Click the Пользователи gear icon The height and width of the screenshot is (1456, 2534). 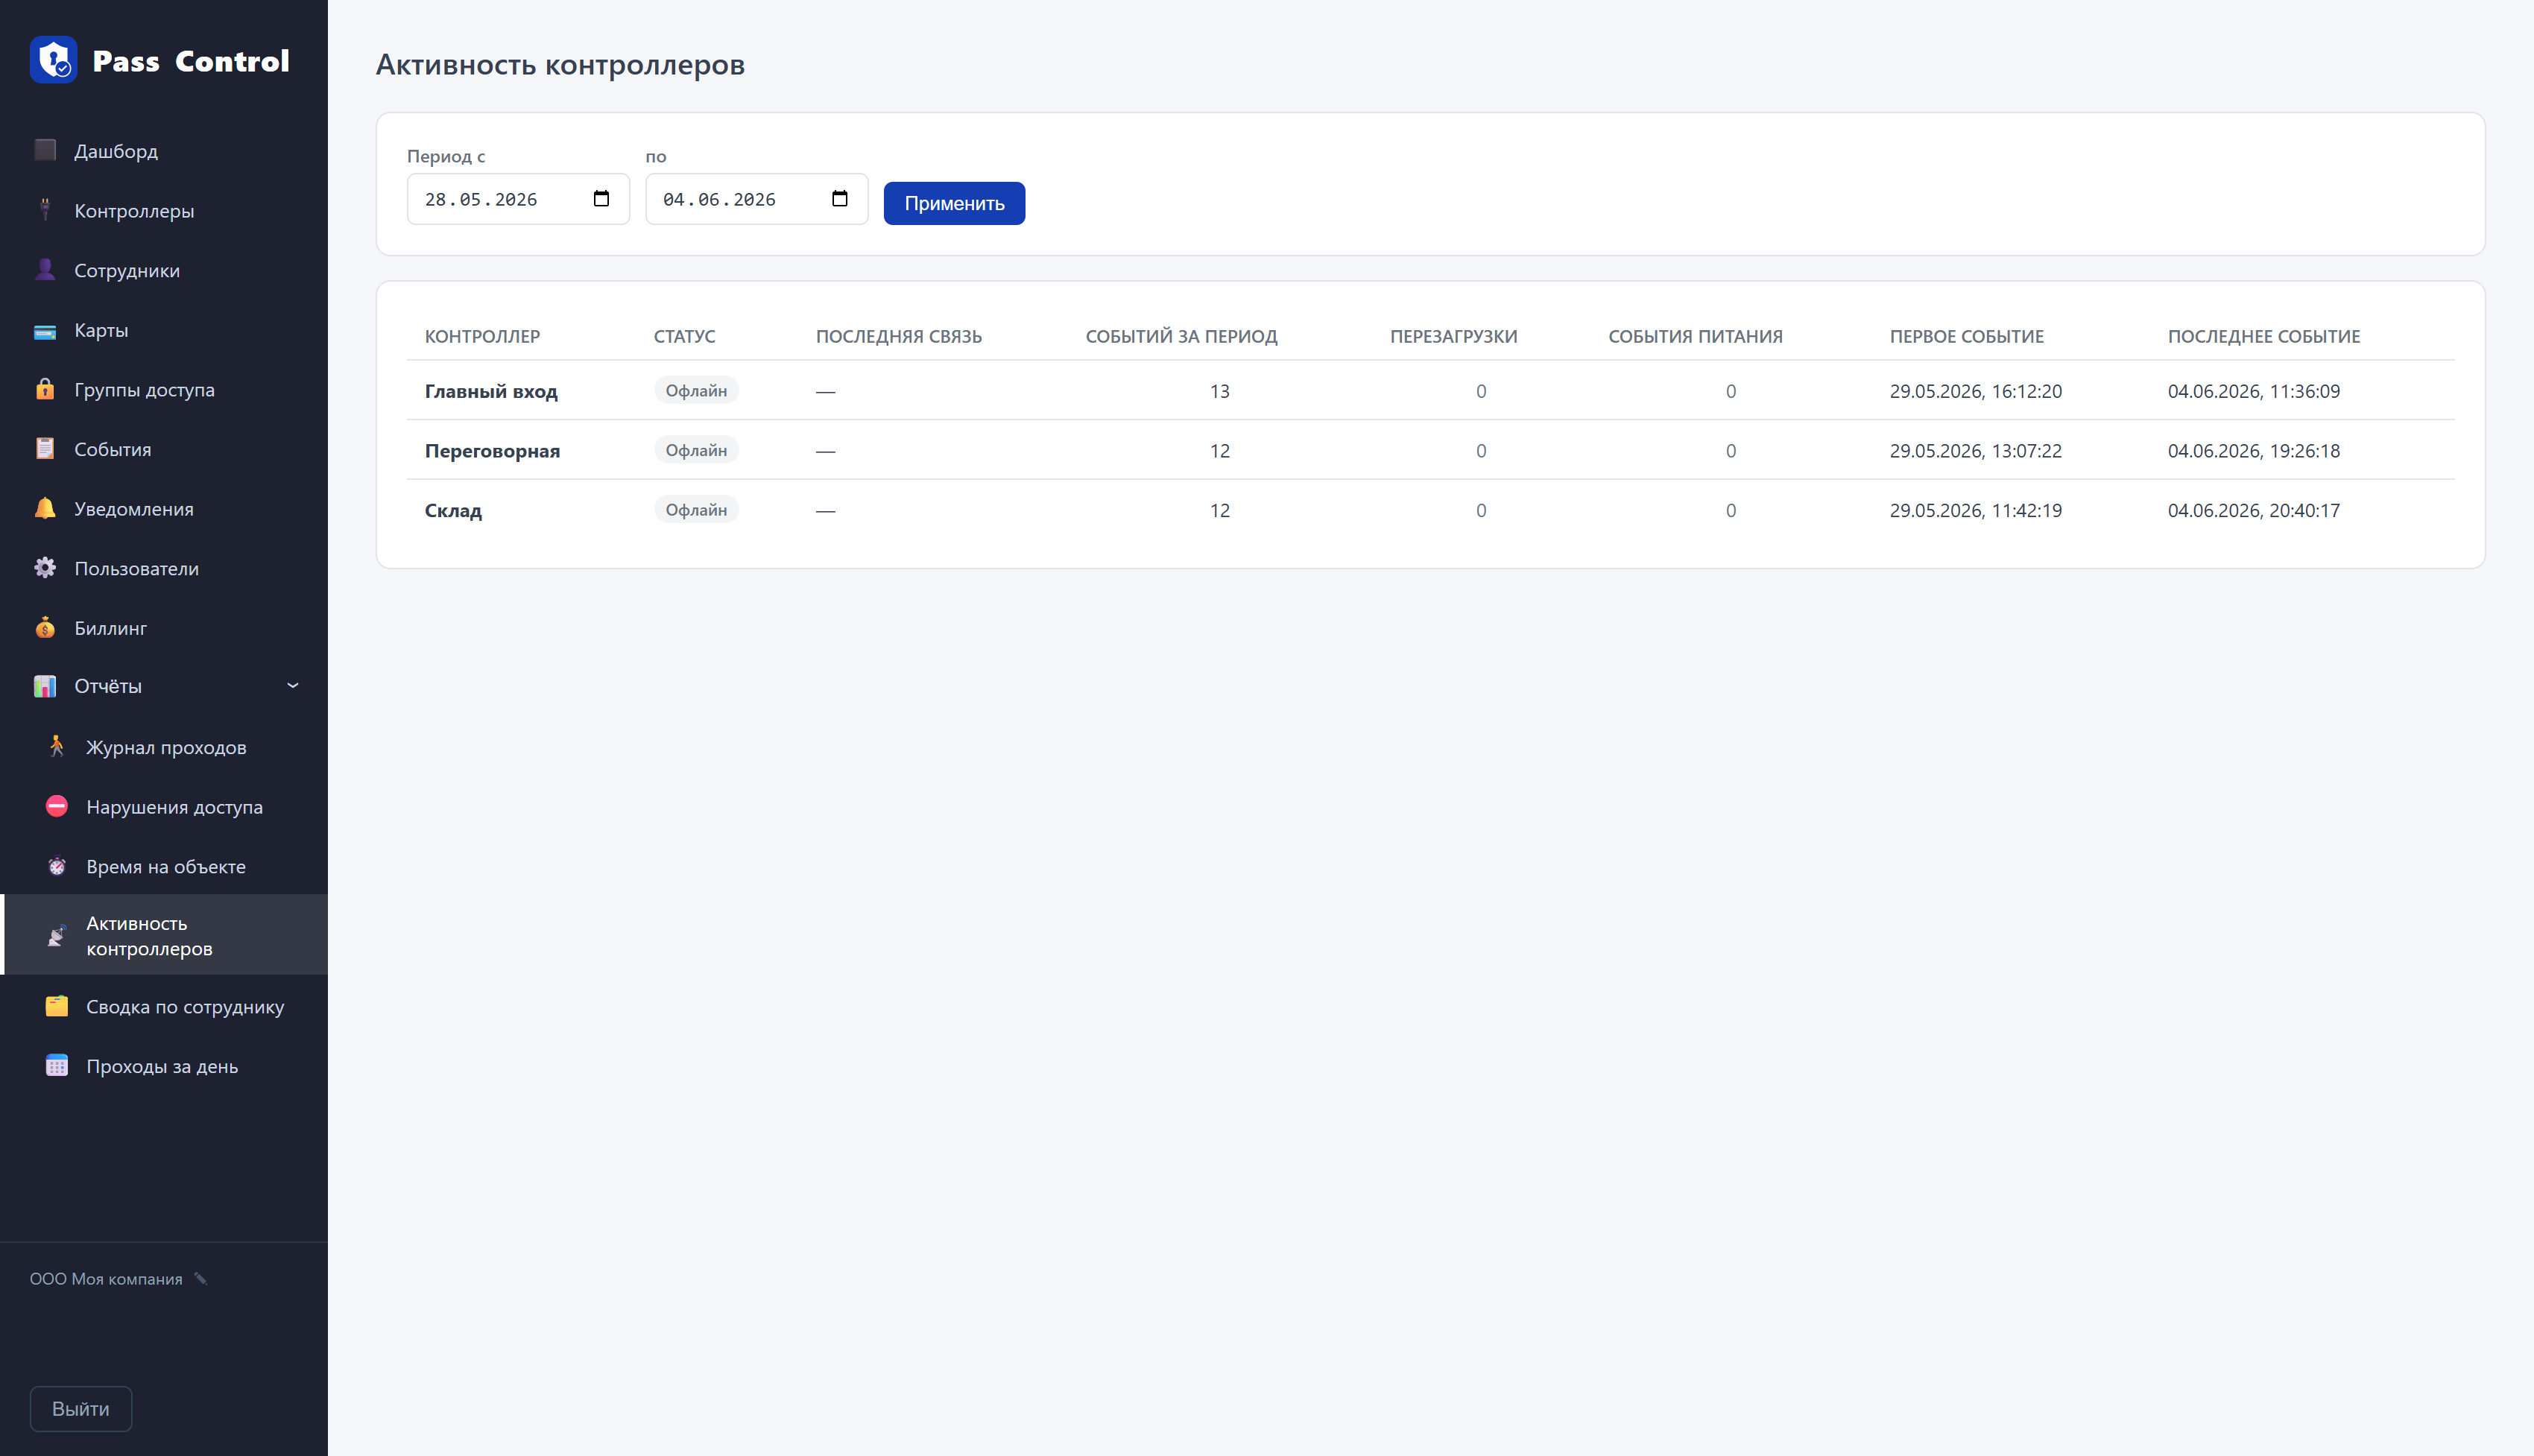[45, 568]
